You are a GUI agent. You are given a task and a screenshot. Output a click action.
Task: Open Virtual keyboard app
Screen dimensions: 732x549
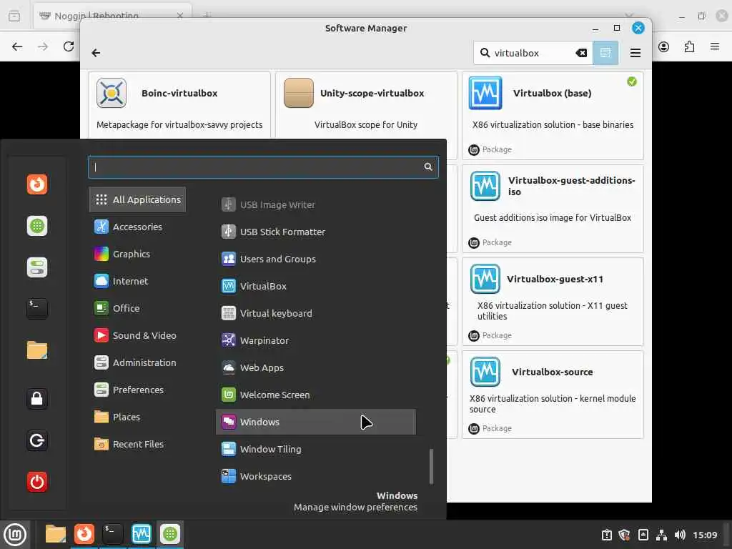(x=315, y=313)
